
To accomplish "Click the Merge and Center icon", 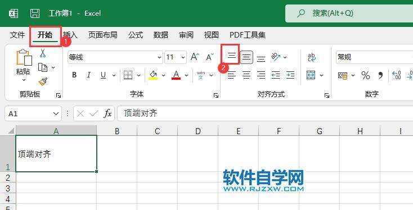I will (311, 75).
